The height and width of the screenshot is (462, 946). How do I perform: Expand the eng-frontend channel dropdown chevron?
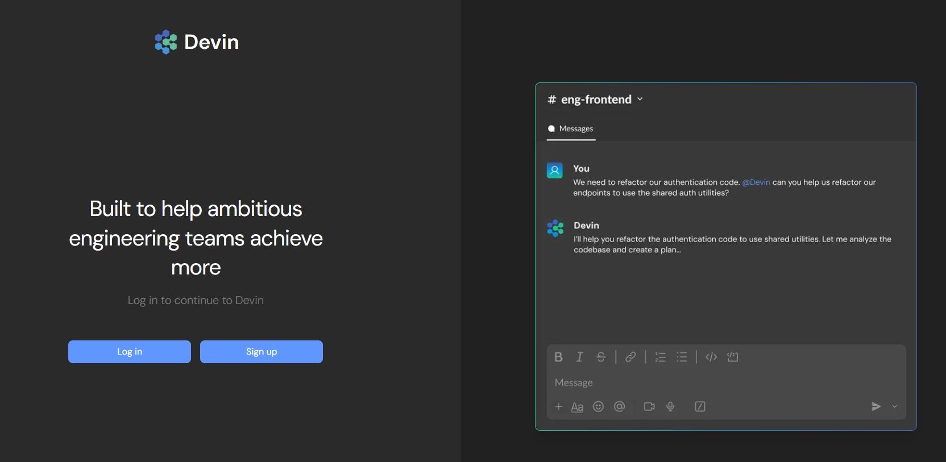point(640,99)
